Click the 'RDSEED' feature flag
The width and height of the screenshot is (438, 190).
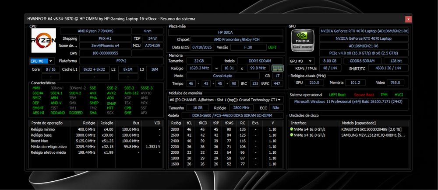(76, 113)
